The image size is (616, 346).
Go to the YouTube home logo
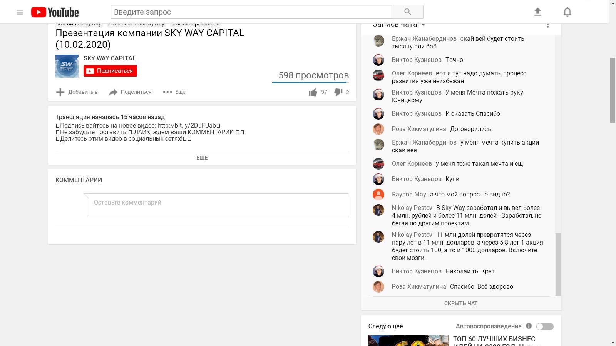[x=55, y=12]
